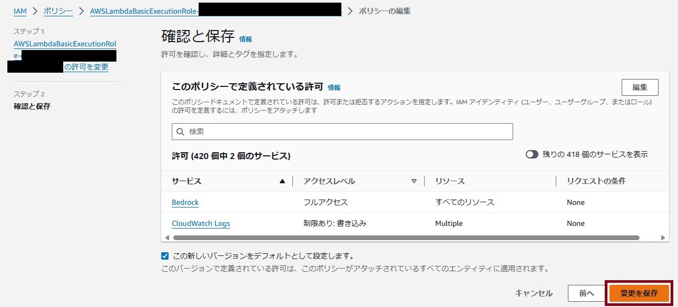Screen dimensions: 678x307
Task: Click the キャンセル button
Action: pos(534,293)
